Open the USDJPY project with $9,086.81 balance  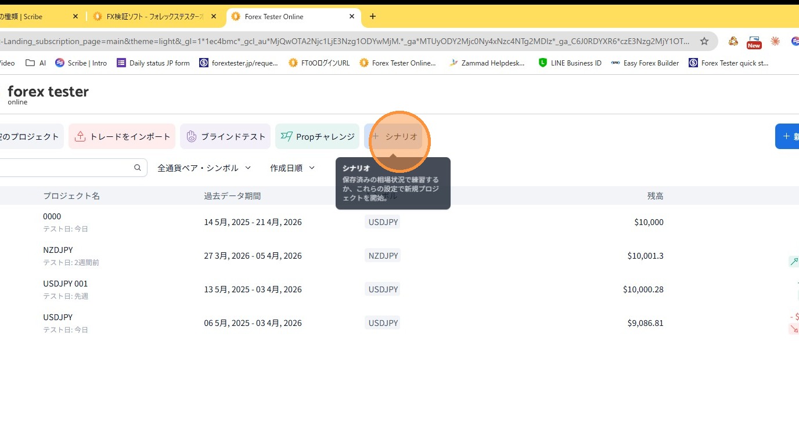click(58, 317)
